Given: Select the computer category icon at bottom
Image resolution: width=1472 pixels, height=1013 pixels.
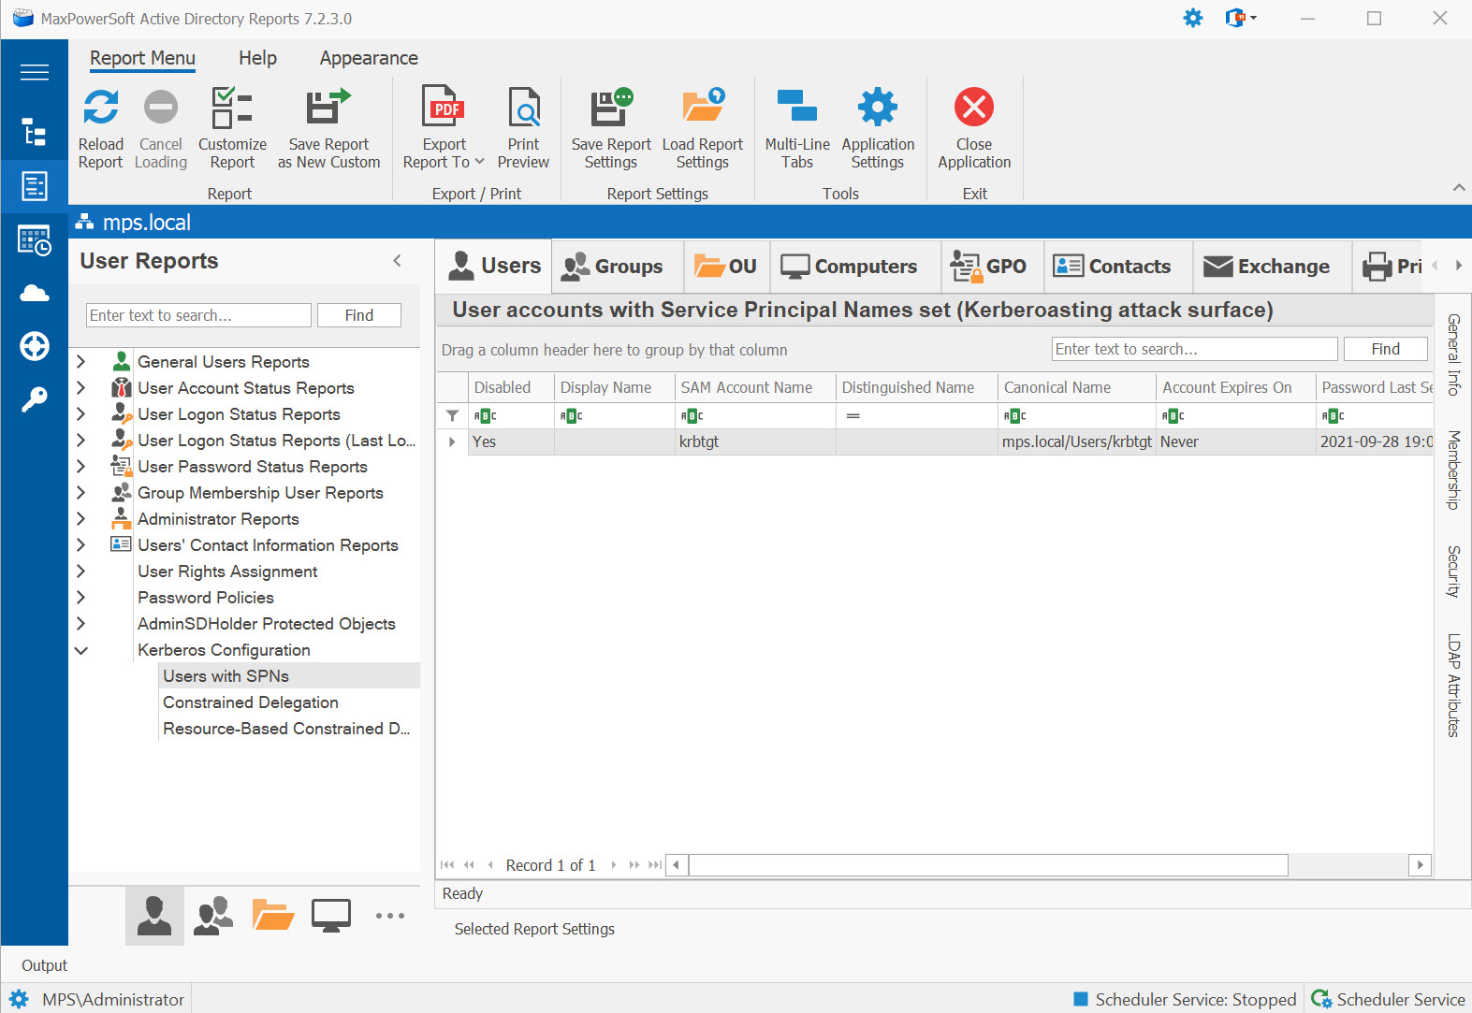Looking at the screenshot, I should click(x=331, y=916).
